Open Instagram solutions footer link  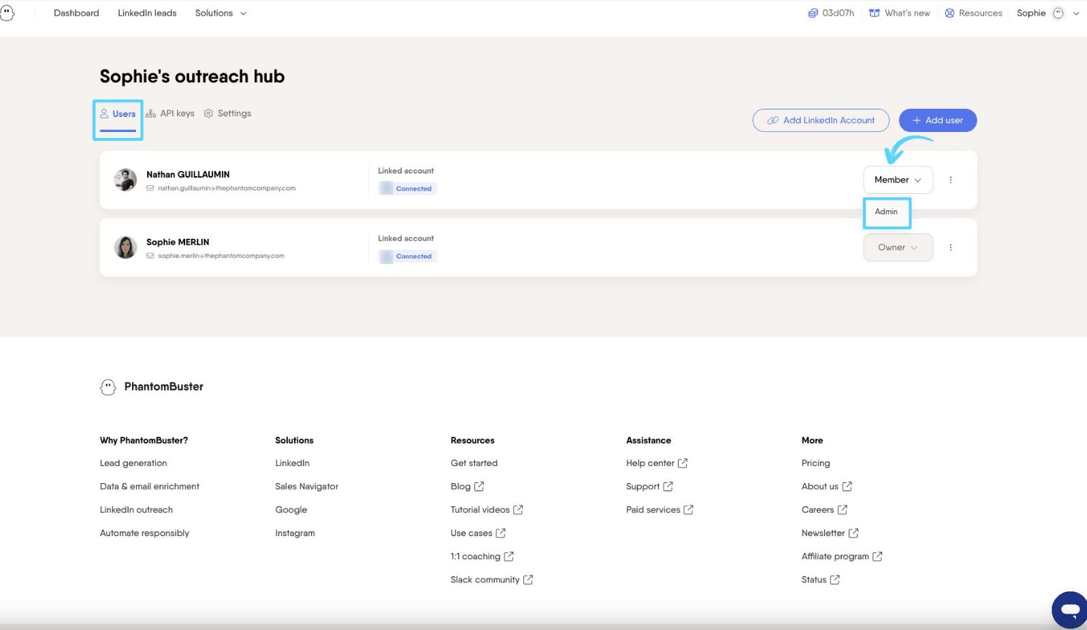click(x=295, y=533)
